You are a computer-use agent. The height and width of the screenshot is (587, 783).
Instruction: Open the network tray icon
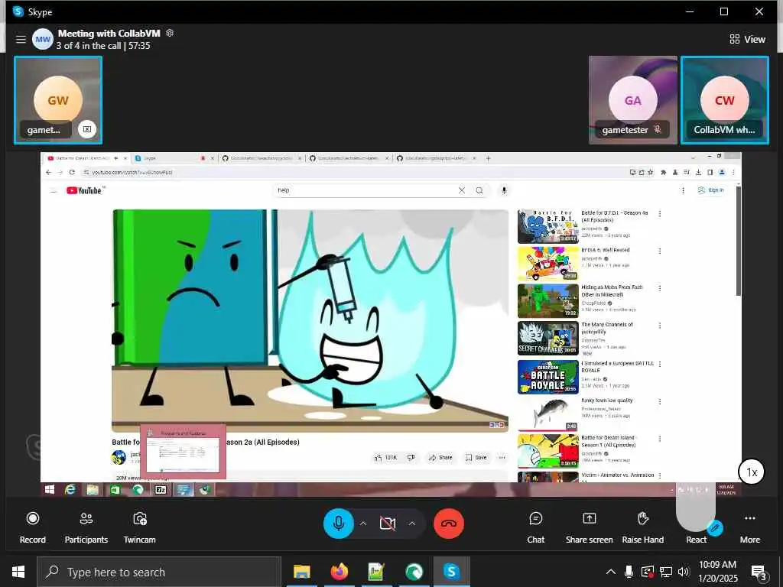coord(666,572)
